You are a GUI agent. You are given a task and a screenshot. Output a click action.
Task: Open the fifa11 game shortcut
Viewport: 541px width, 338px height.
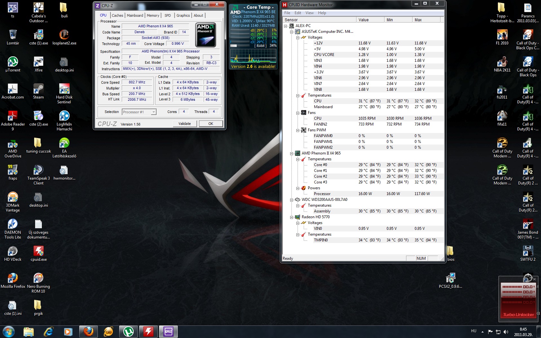click(x=502, y=118)
